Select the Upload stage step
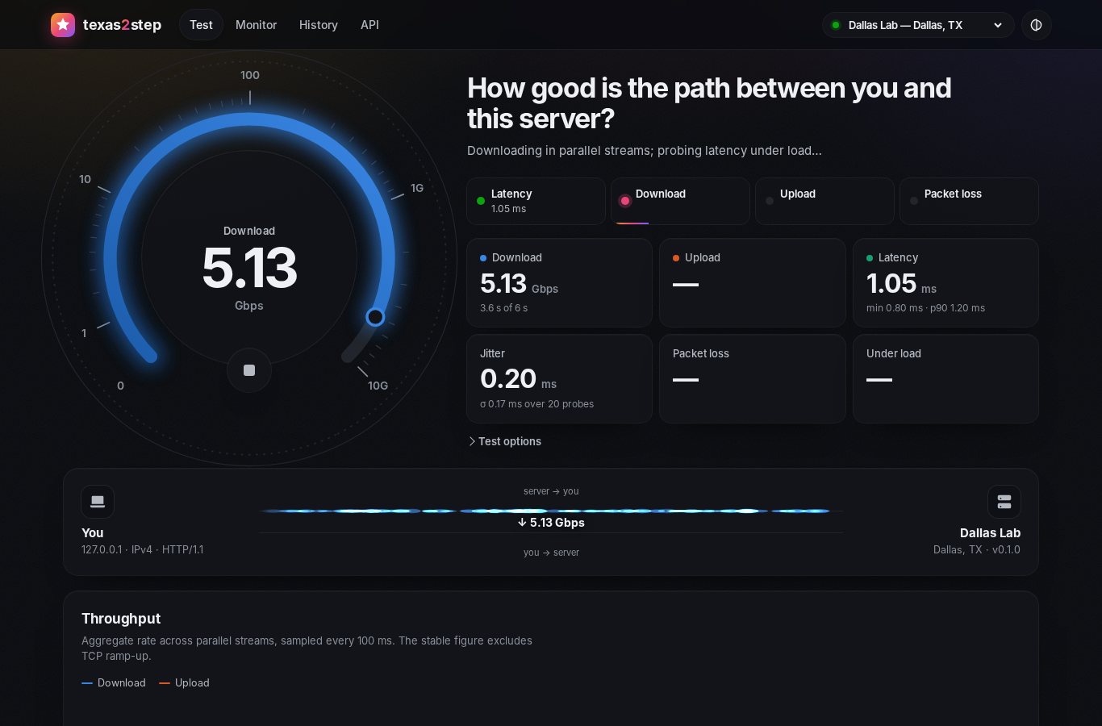 (824, 201)
